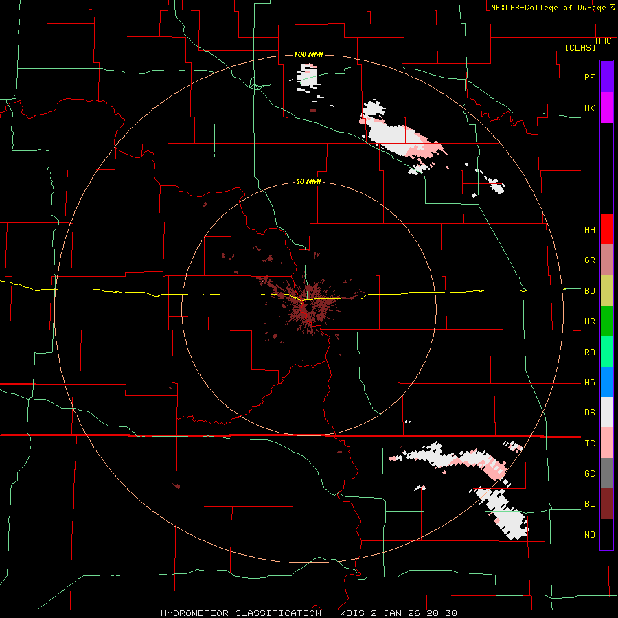The width and height of the screenshot is (618, 618).
Task: Click the HR legend label
Action: [589, 321]
